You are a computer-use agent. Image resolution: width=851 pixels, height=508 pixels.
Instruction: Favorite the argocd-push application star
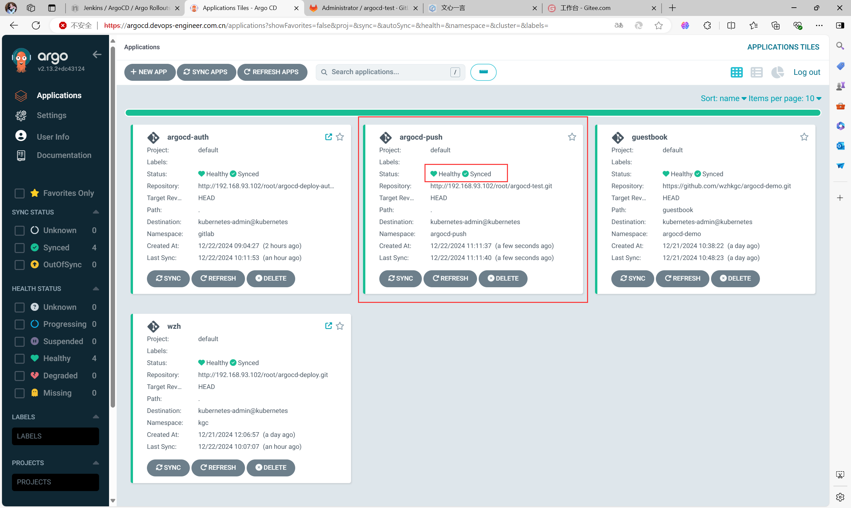point(572,137)
